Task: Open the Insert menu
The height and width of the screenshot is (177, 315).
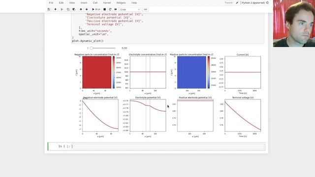Action: tap(84, 3)
